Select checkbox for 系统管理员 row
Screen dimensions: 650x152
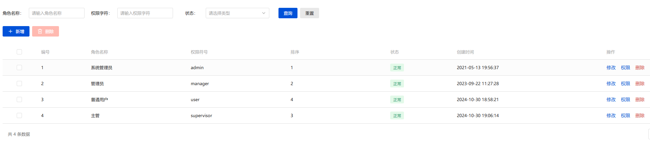click(x=19, y=68)
